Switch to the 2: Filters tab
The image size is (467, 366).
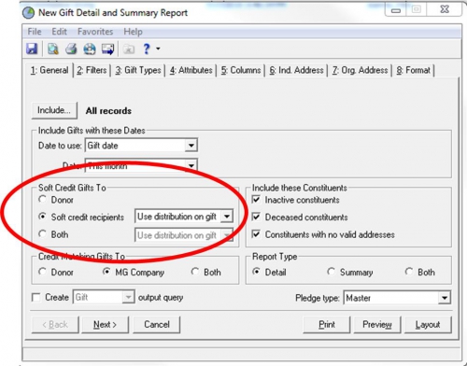(x=92, y=70)
